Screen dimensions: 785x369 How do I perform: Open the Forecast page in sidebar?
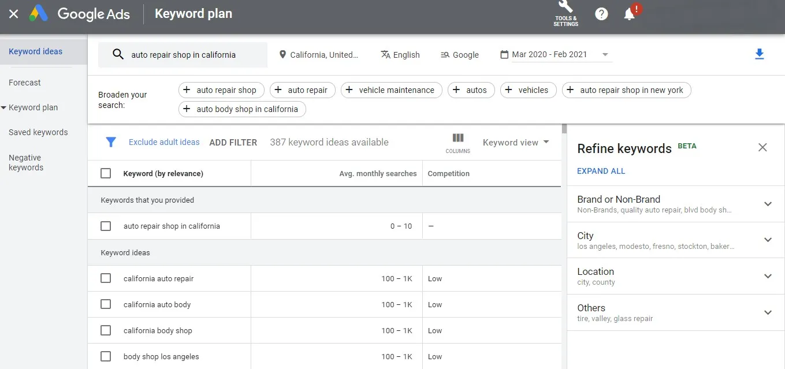point(25,83)
